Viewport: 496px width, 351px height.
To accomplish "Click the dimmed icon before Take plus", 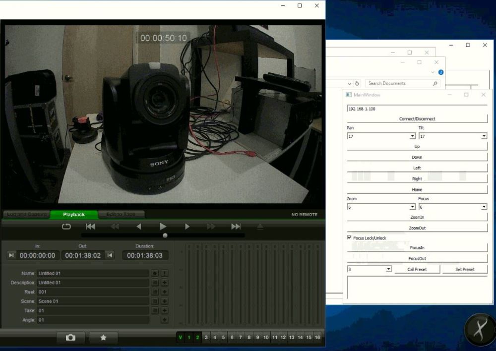I will click(155, 310).
